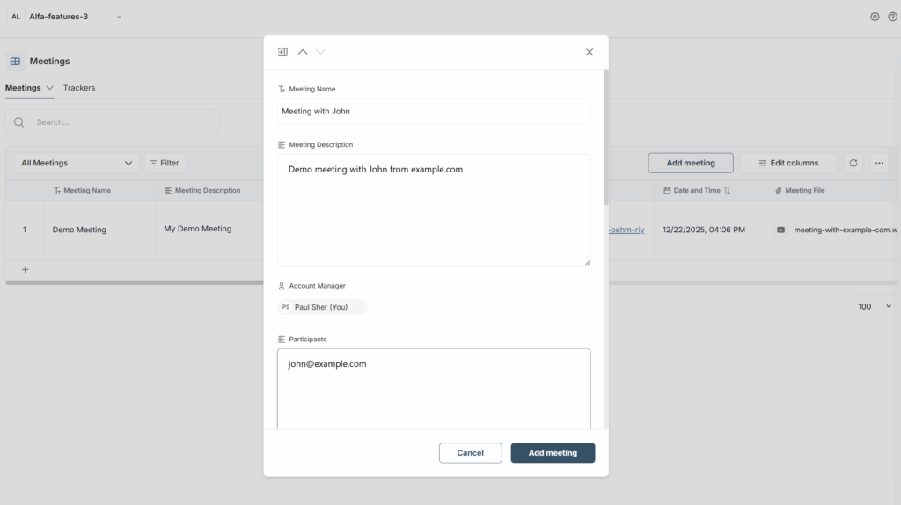Switch to the Trackers tab
The height and width of the screenshot is (505, 901).
pos(79,88)
